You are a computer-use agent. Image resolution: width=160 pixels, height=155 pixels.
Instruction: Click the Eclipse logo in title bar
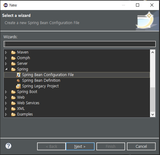click(6, 5)
